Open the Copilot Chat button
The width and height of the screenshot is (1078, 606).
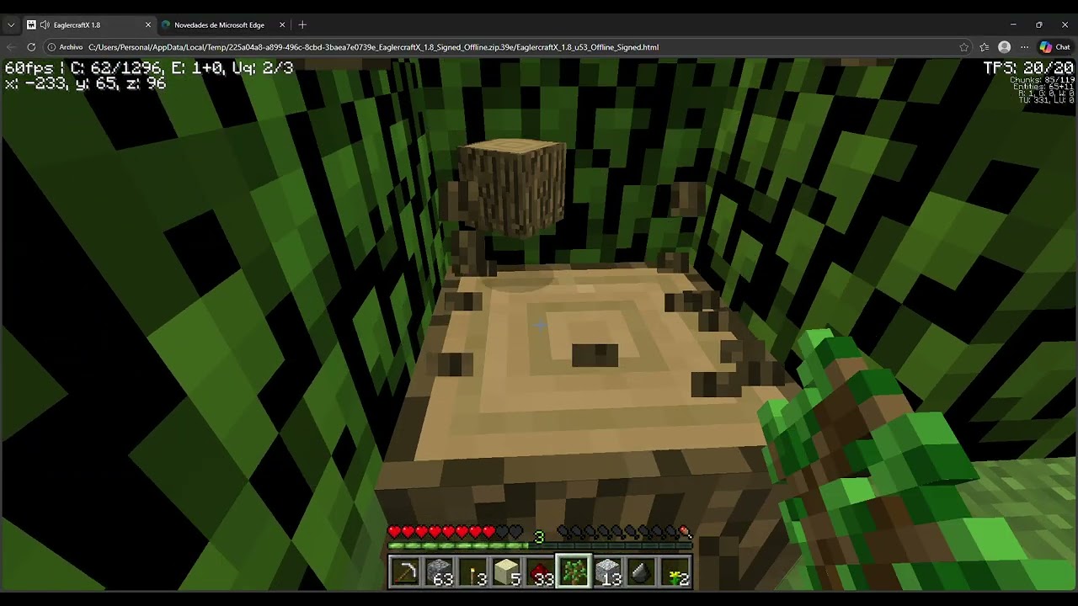click(x=1054, y=47)
